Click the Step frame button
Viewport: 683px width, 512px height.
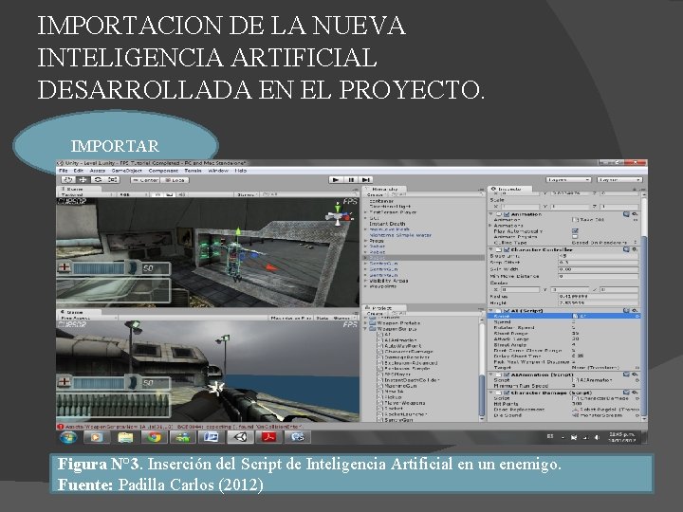[366, 179]
